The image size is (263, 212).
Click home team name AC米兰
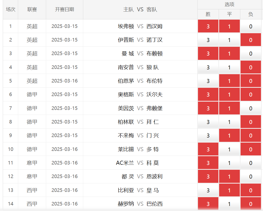(x=125, y=163)
